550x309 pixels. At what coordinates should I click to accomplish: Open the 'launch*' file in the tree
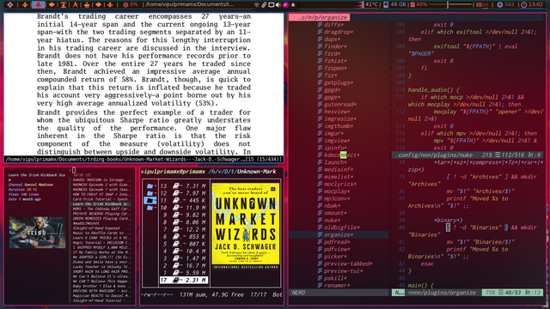tap(333, 162)
